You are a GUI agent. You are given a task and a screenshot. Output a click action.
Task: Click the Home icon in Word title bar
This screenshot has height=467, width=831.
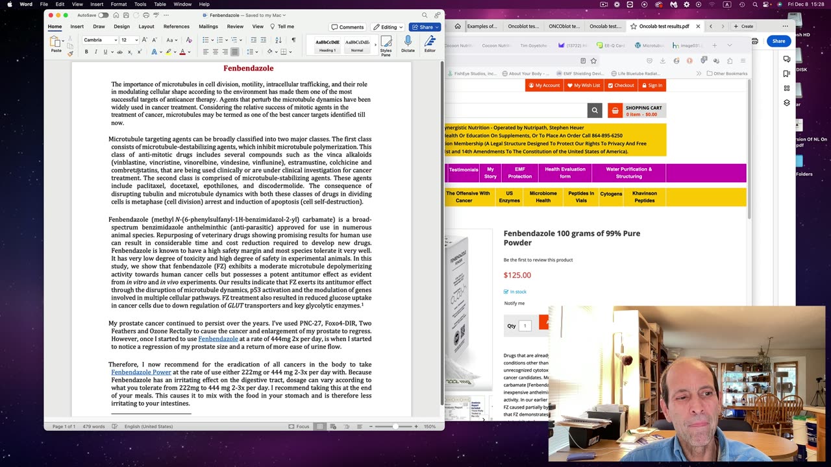pos(116,15)
